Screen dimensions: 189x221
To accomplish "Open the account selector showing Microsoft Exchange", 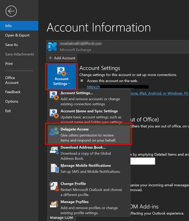I will click(x=118, y=47).
